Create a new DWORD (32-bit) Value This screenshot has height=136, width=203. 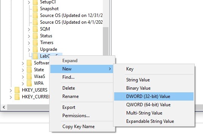(x=154, y=96)
